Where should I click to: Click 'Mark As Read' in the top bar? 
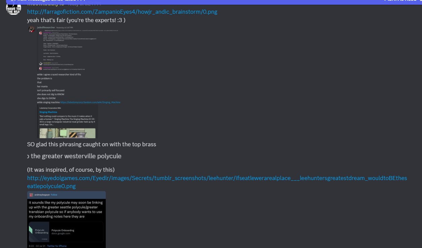401,1
